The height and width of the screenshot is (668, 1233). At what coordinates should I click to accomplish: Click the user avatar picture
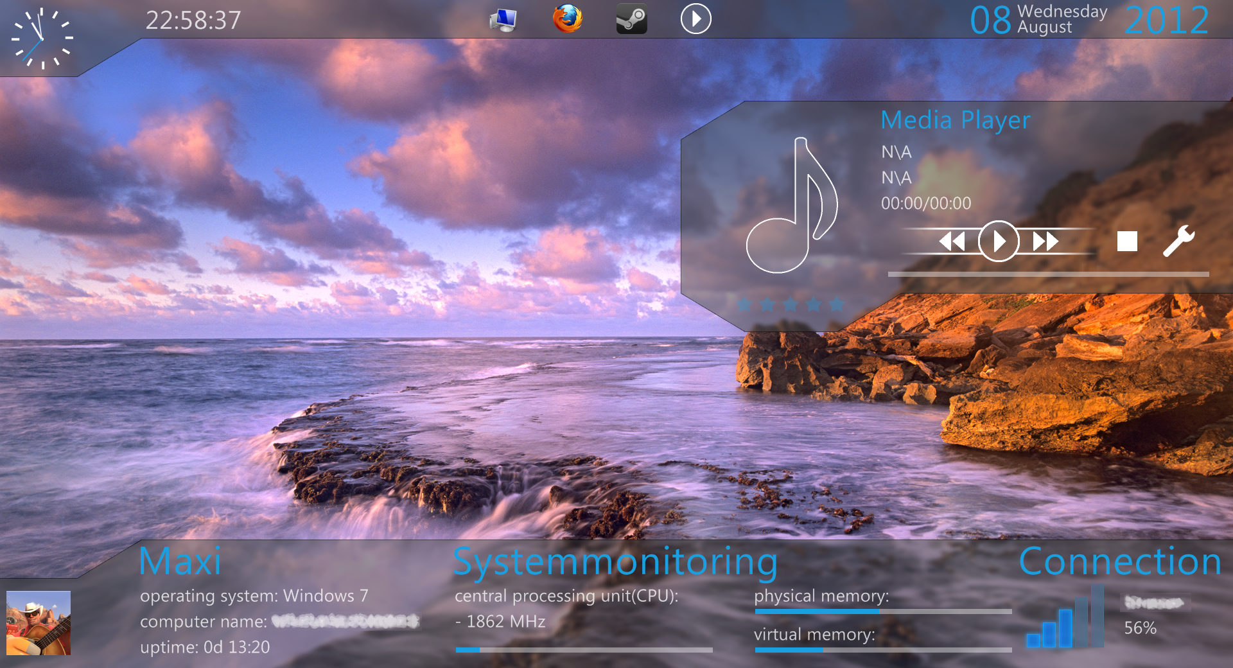(39, 623)
